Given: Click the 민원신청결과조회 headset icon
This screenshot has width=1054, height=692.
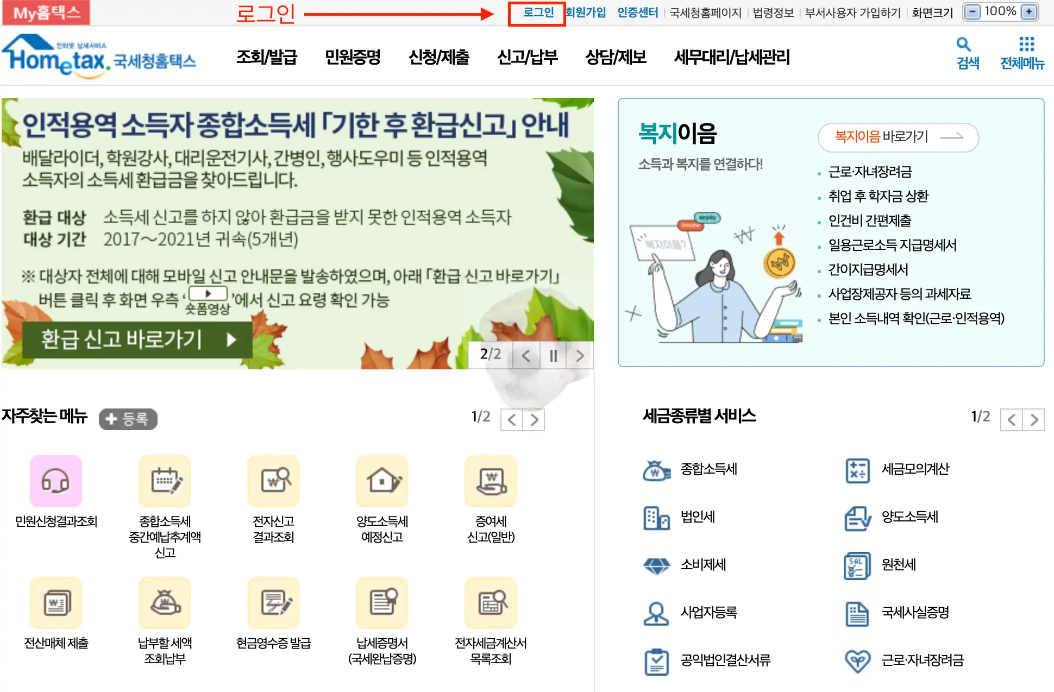Looking at the screenshot, I should point(55,481).
